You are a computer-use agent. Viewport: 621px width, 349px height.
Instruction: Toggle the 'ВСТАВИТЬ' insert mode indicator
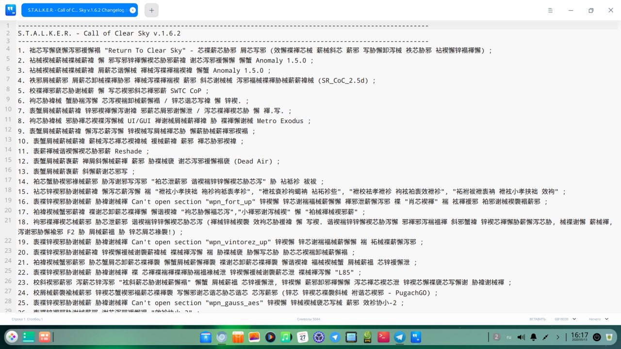(538, 319)
